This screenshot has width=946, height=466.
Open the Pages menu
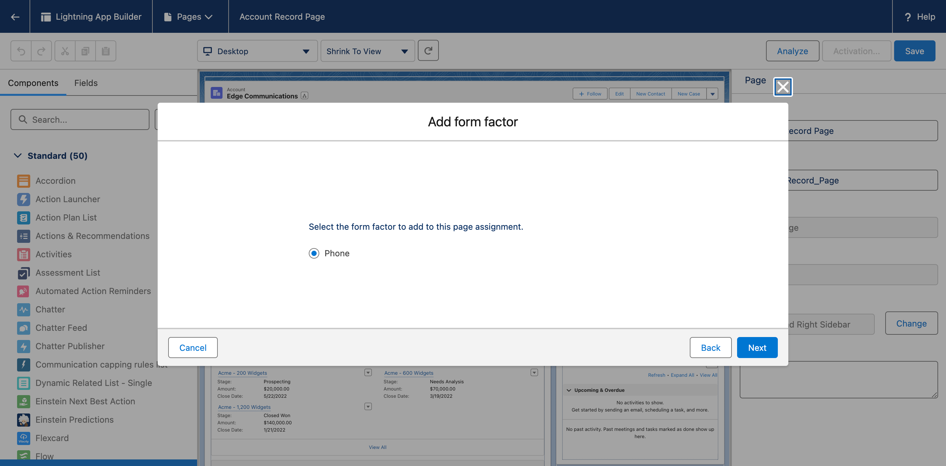click(x=190, y=16)
